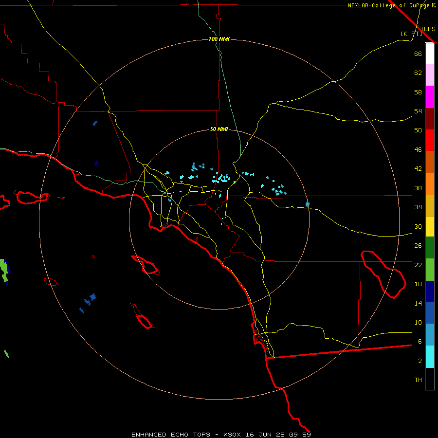Click the KSOX station identifier
The width and height of the screenshot is (438, 438).
click(x=232, y=435)
